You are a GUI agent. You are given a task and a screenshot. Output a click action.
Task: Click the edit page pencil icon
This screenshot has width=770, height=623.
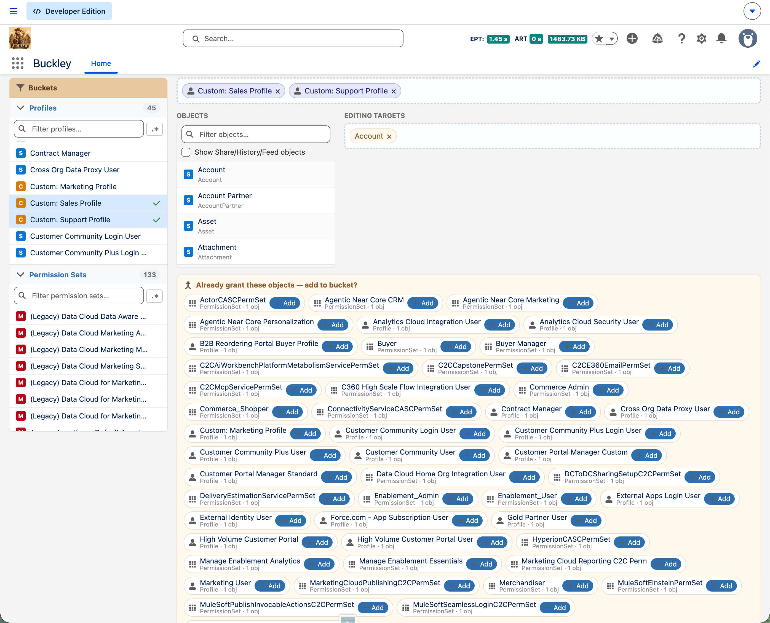[756, 64]
